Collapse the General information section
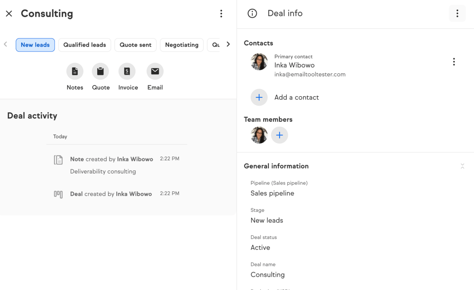The width and height of the screenshot is (474, 290). pyautogui.click(x=462, y=166)
